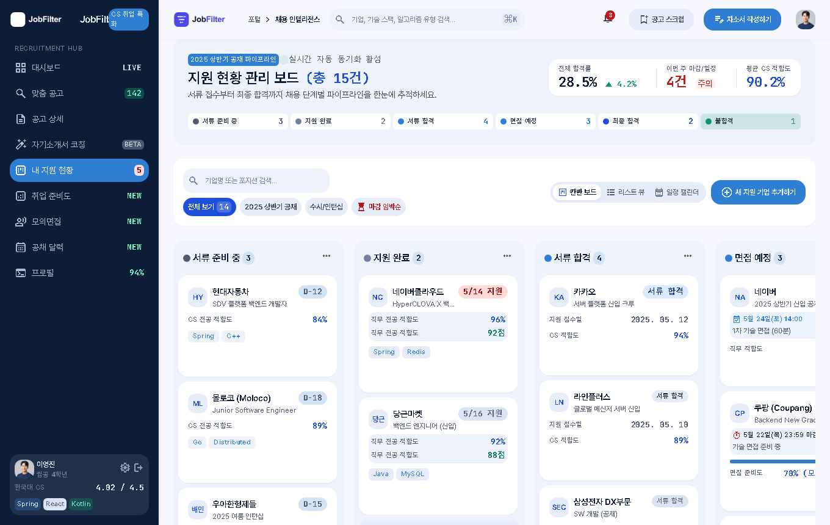Click the SEC badge on 삼성전자 DX부문 card
830x525 pixels.
point(559,507)
